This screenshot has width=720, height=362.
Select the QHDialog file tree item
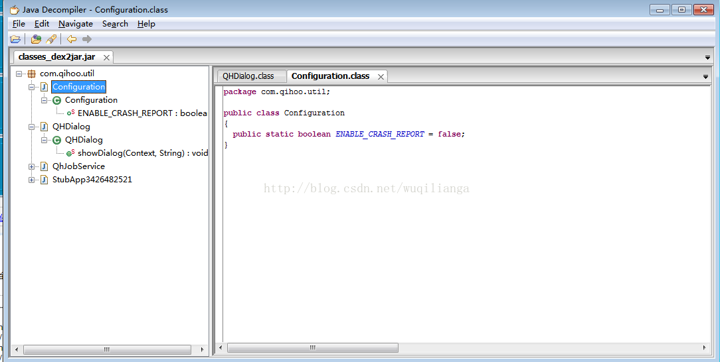point(71,127)
